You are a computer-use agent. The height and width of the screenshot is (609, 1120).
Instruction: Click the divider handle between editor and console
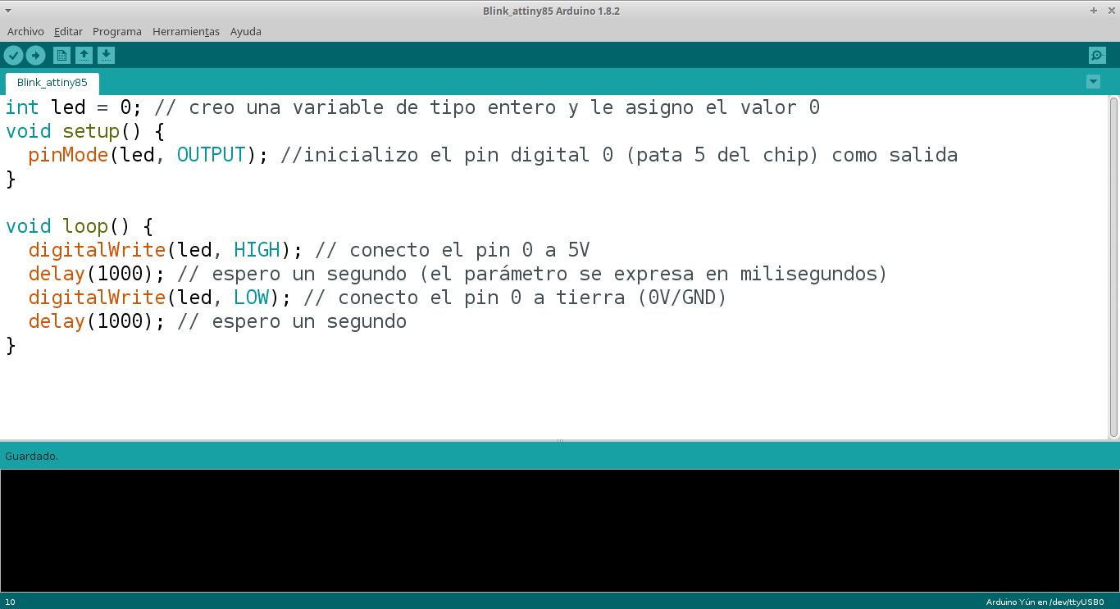[560, 441]
